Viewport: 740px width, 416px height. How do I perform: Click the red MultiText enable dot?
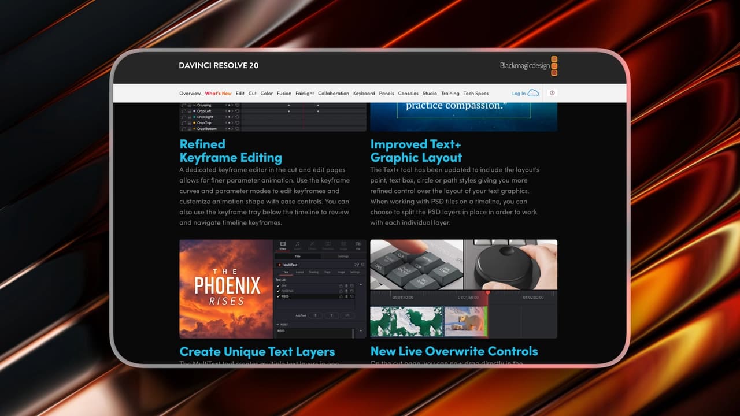click(x=279, y=265)
